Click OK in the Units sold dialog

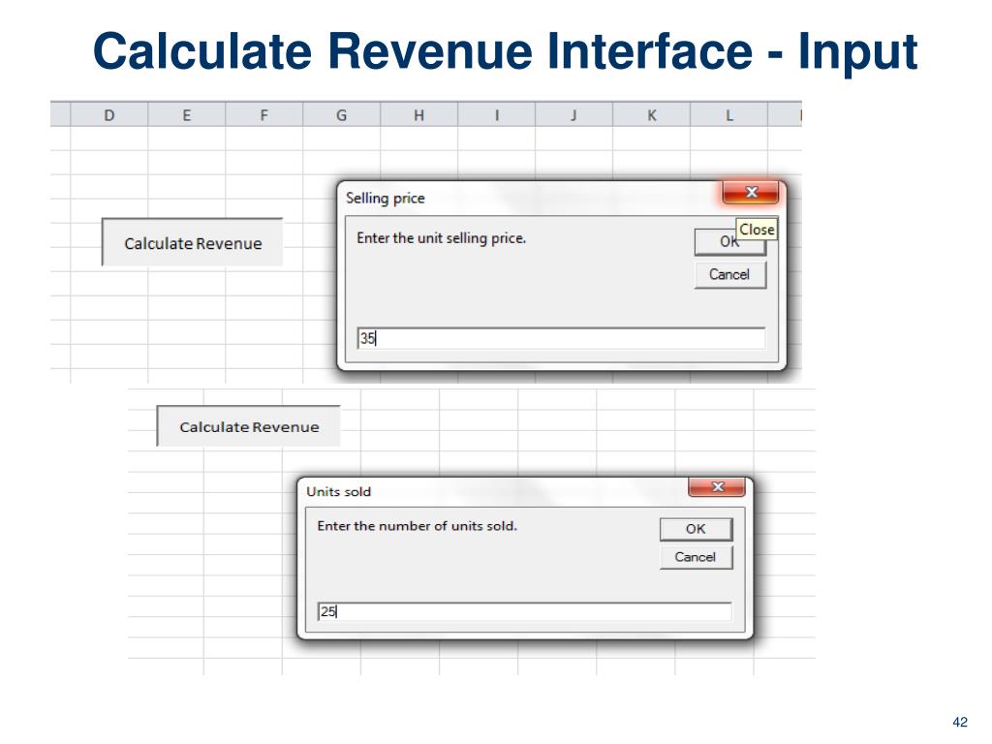point(696,529)
